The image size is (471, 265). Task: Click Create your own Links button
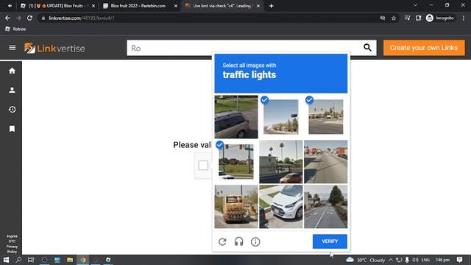424,48
